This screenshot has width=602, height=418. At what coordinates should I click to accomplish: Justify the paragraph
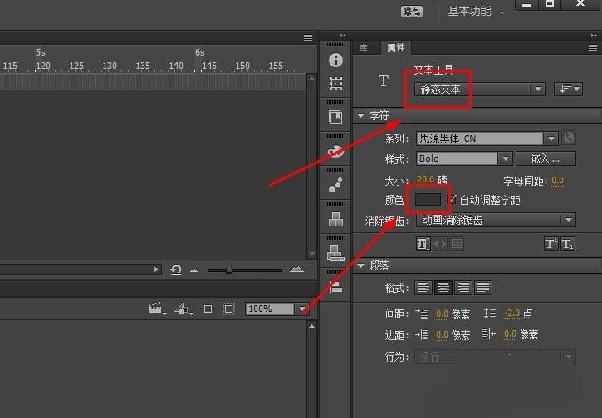pos(482,287)
